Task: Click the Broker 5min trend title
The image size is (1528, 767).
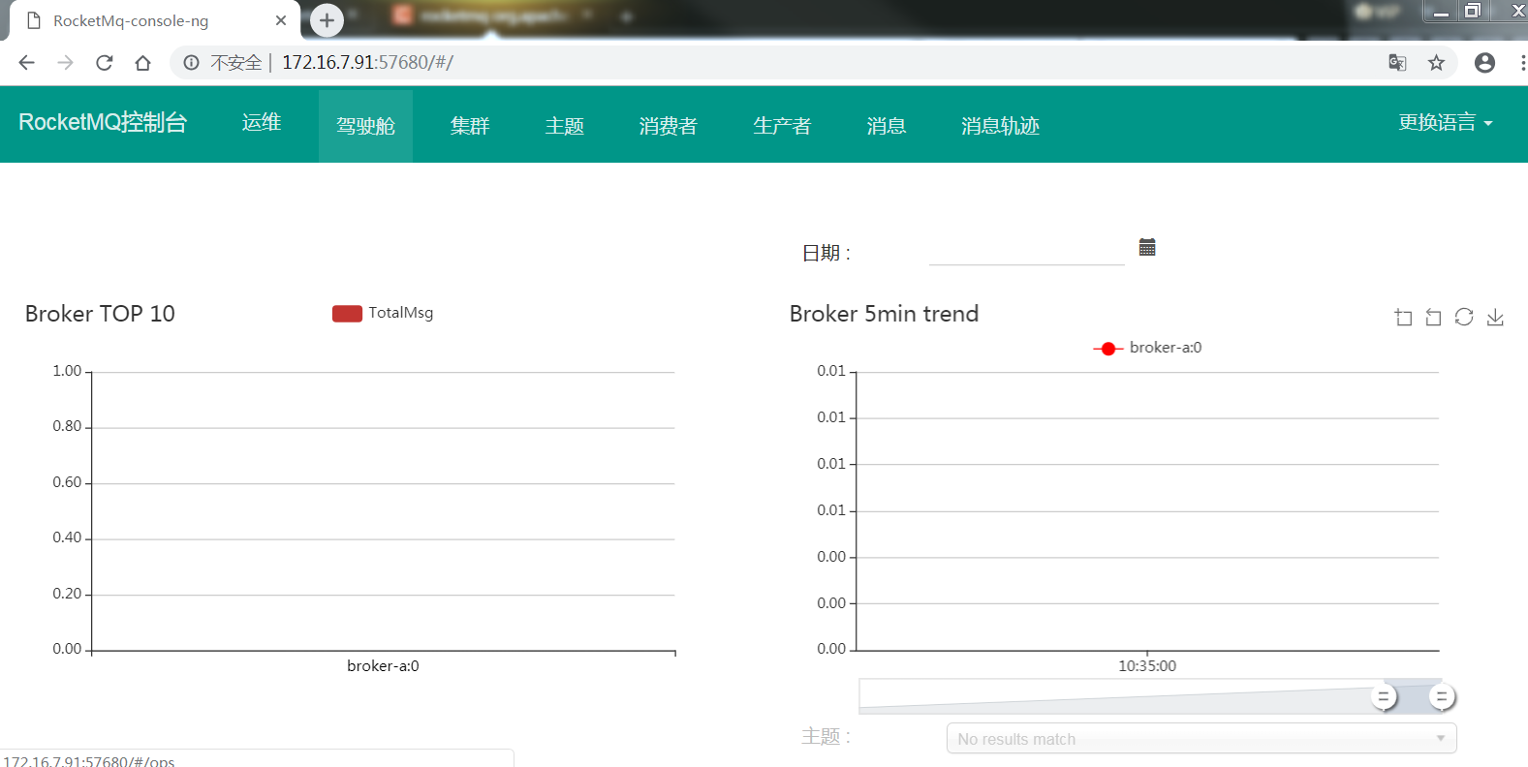Action: pos(884,314)
